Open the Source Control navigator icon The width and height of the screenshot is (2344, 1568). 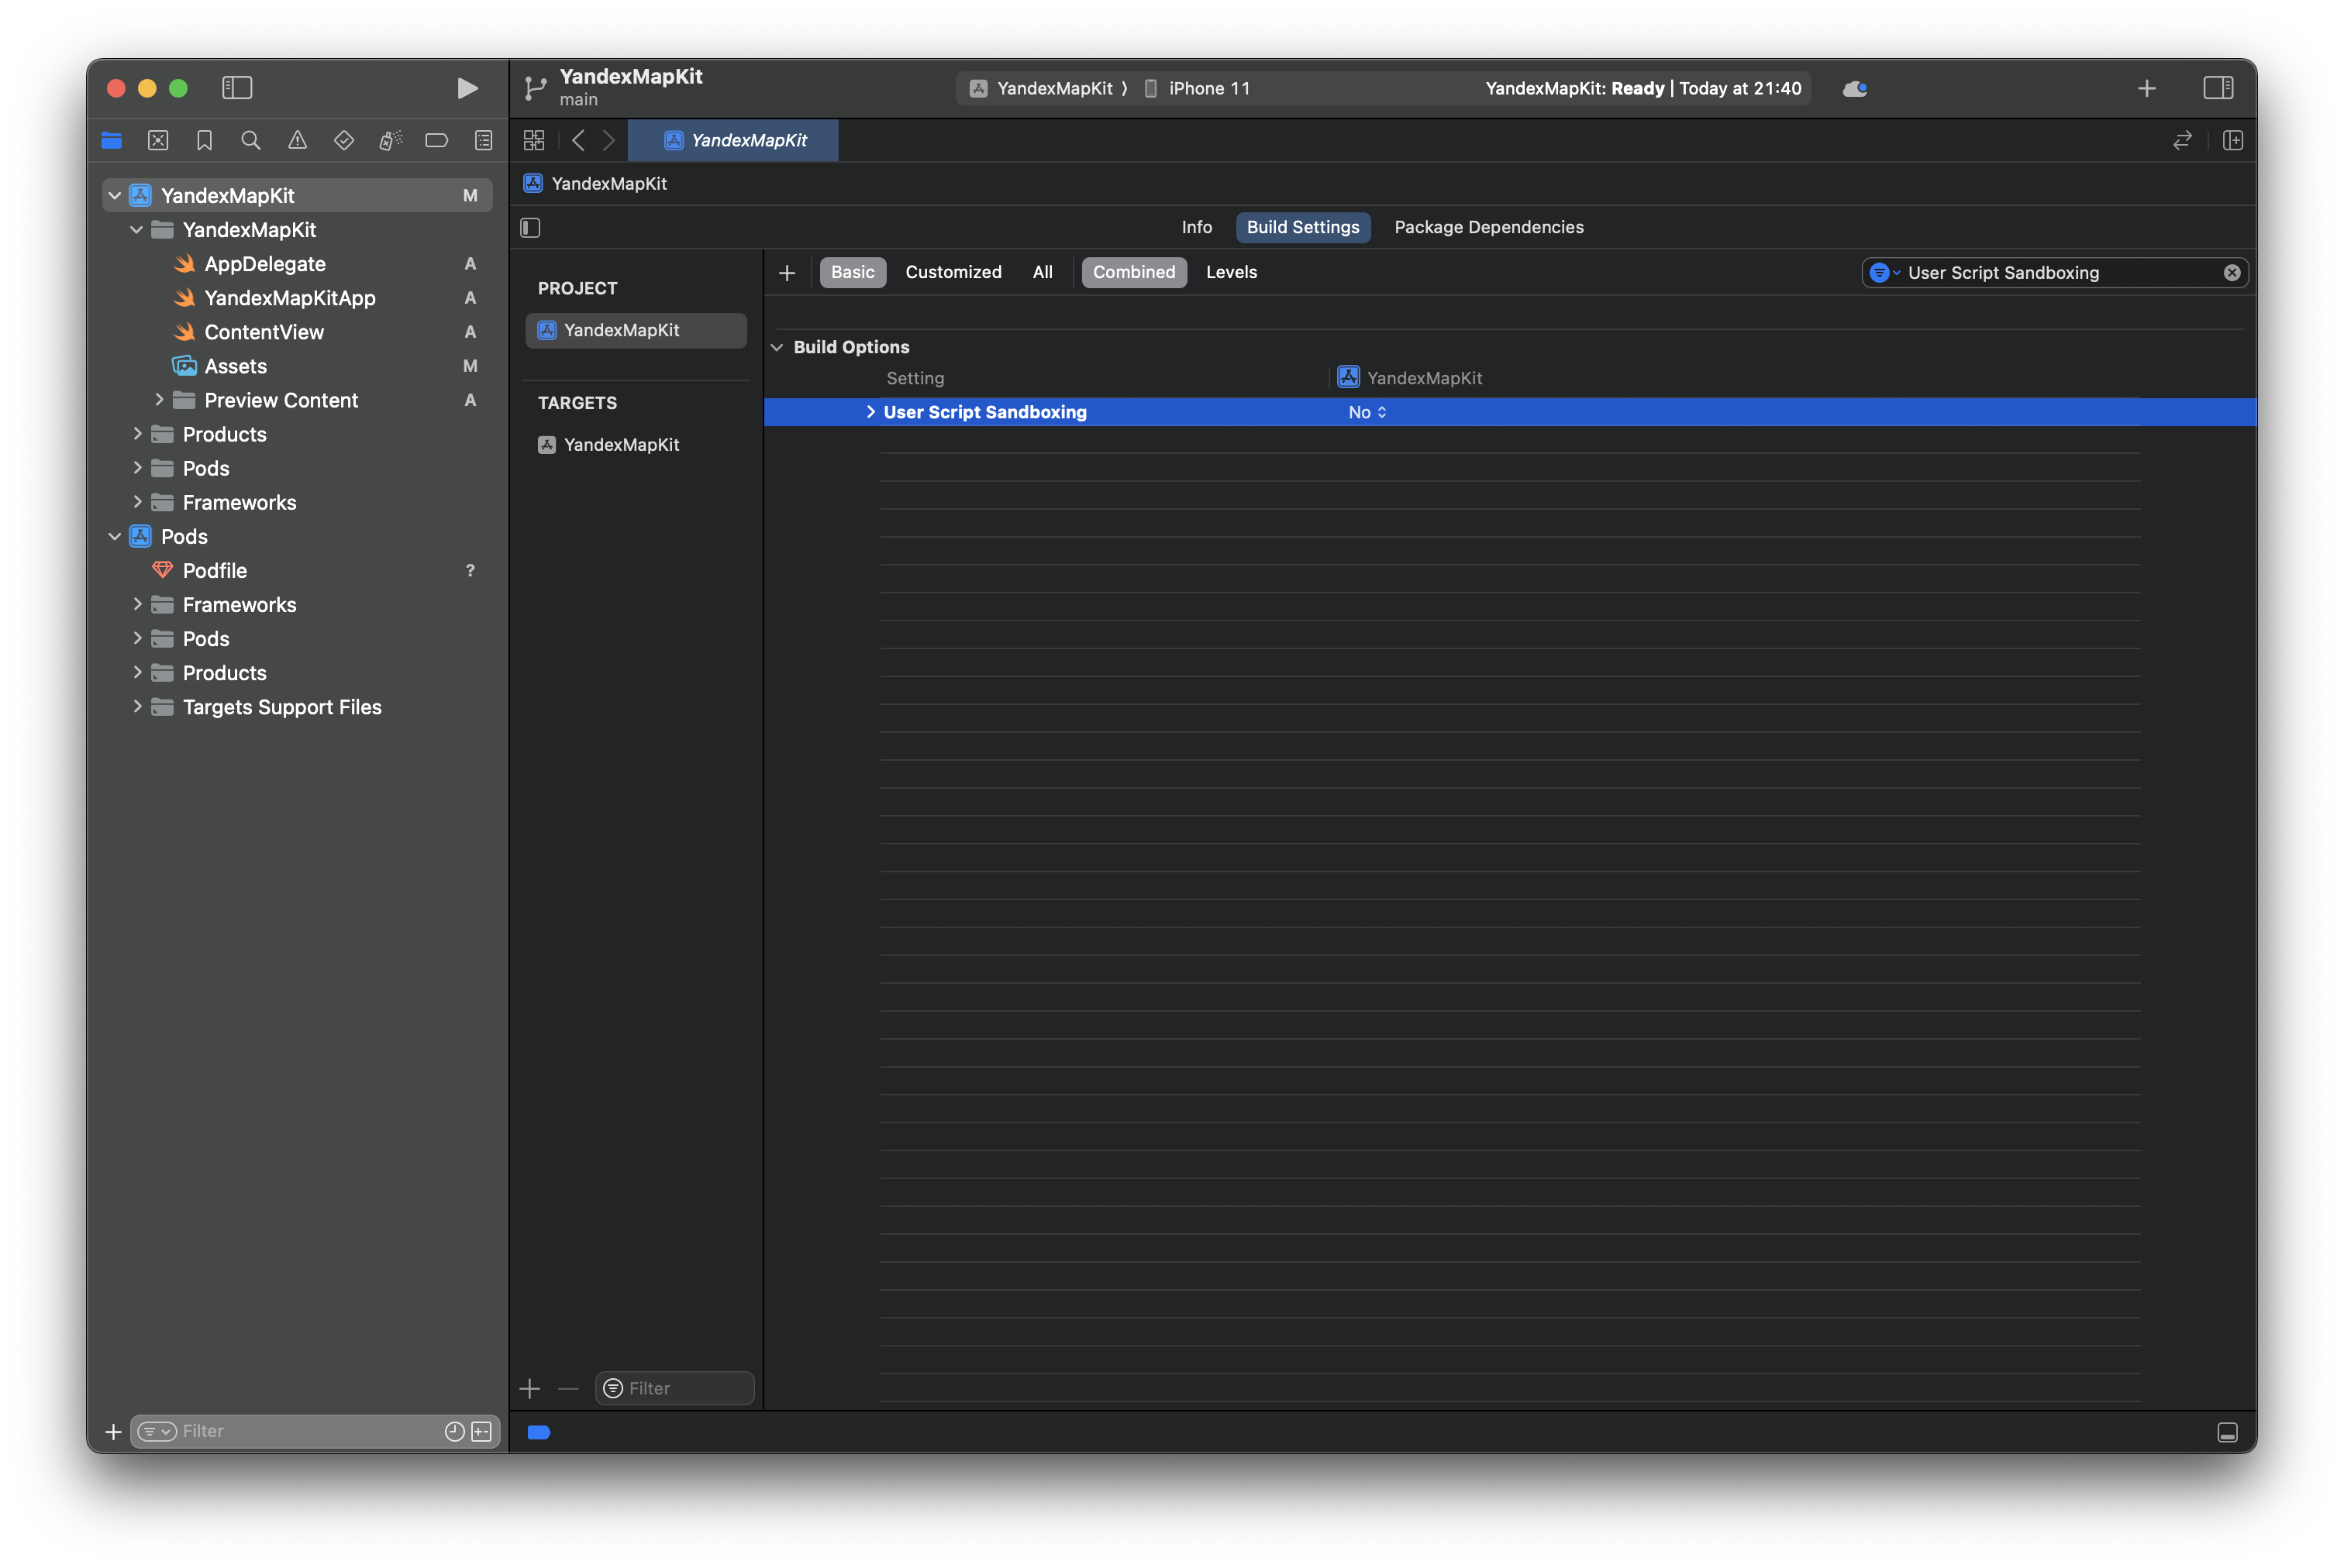[x=158, y=141]
